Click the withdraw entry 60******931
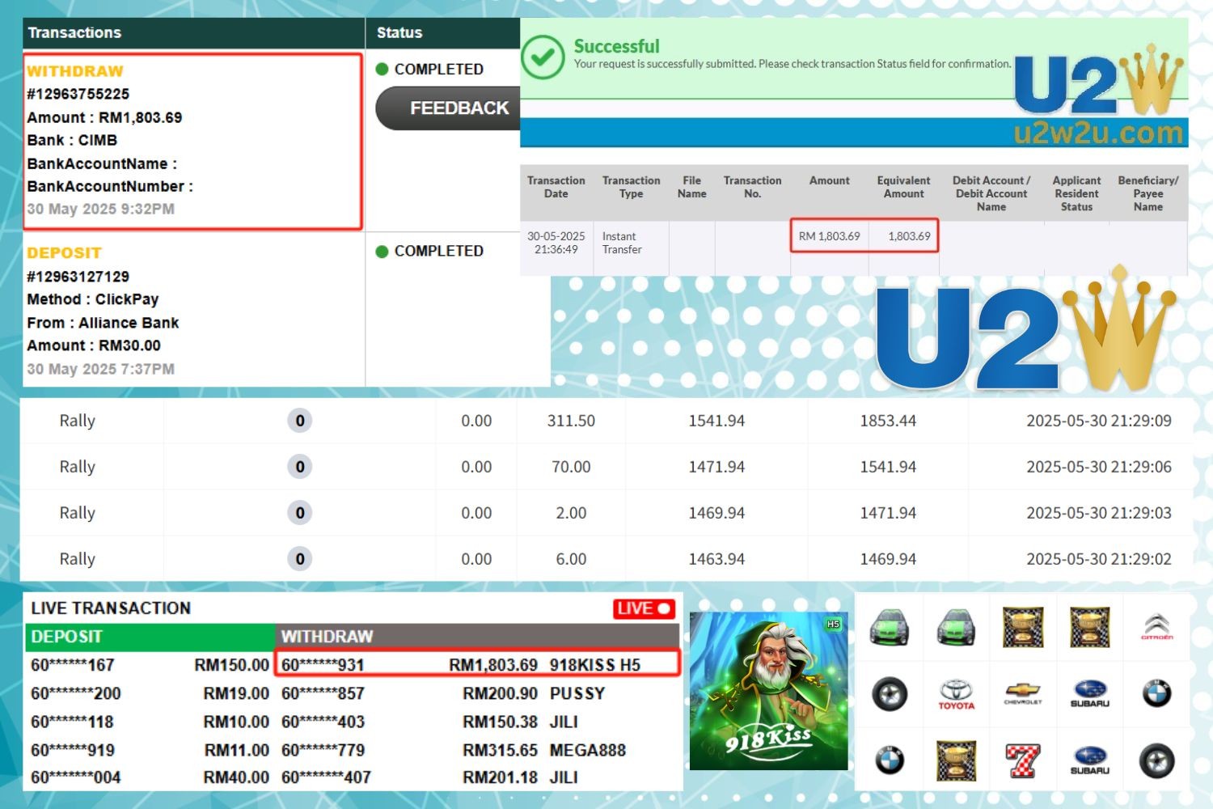 323,665
